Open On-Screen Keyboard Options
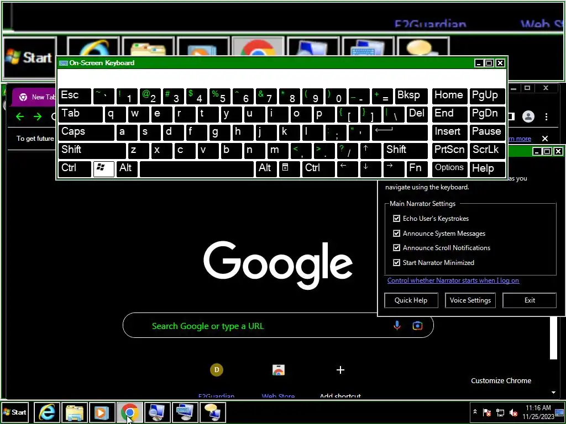The width and height of the screenshot is (566, 424). tap(449, 169)
